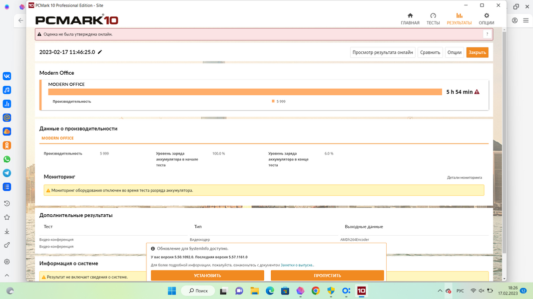Install the SystemInfo update with УСТАНОВИТЬ
This screenshot has height=299, width=533.
[x=207, y=276]
